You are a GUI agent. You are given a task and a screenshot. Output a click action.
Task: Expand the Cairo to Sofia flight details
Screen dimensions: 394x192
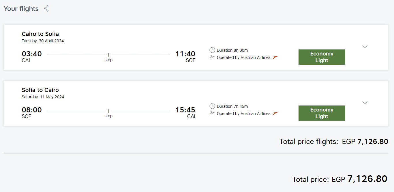(x=365, y=47)
